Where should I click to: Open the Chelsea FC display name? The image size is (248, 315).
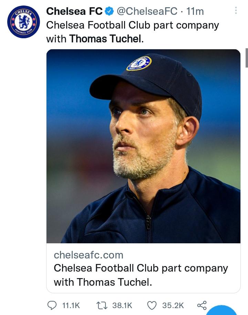point(74,11)
